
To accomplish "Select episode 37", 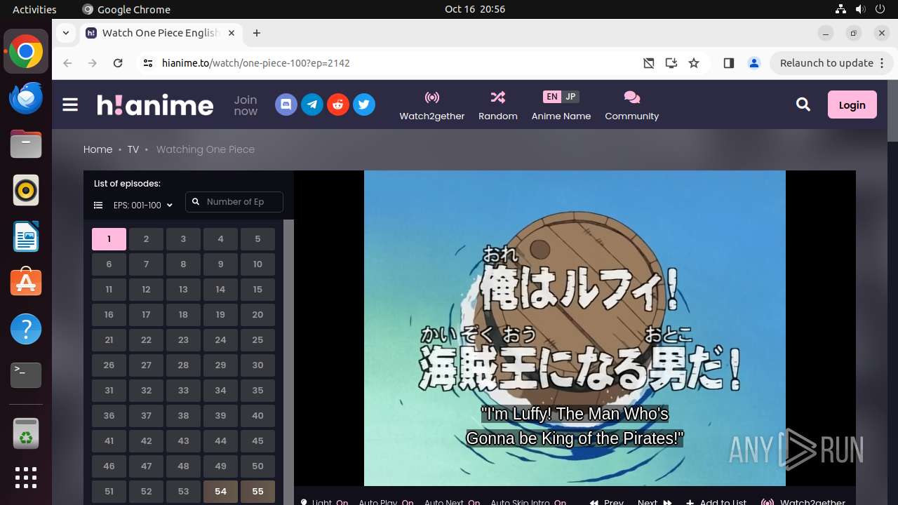I will coord(146,416).
